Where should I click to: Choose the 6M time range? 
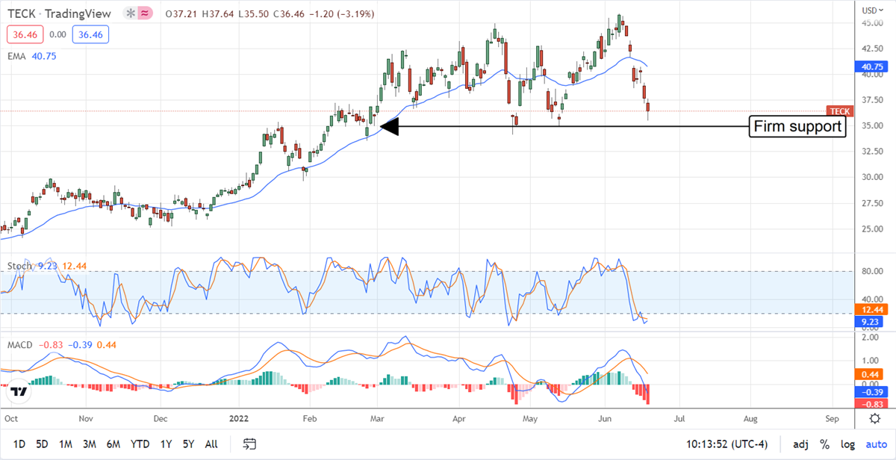(x=113, y=444)
